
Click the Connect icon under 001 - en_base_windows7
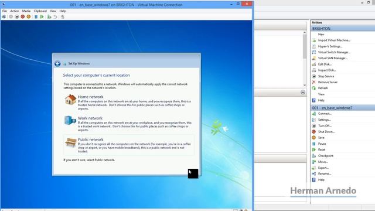pyautogui.click(x=314, y=114)
